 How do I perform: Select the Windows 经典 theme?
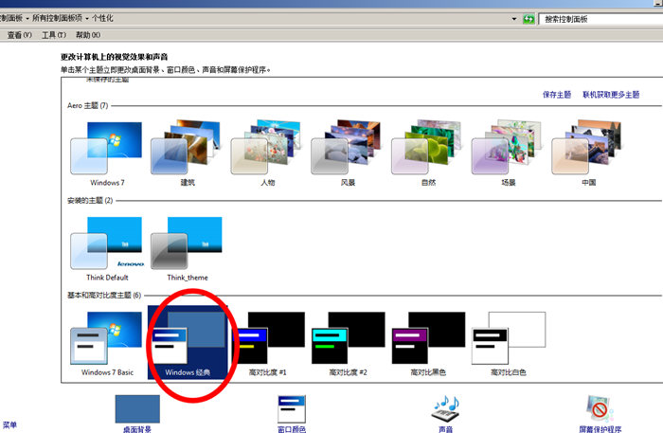pos(188,342)
